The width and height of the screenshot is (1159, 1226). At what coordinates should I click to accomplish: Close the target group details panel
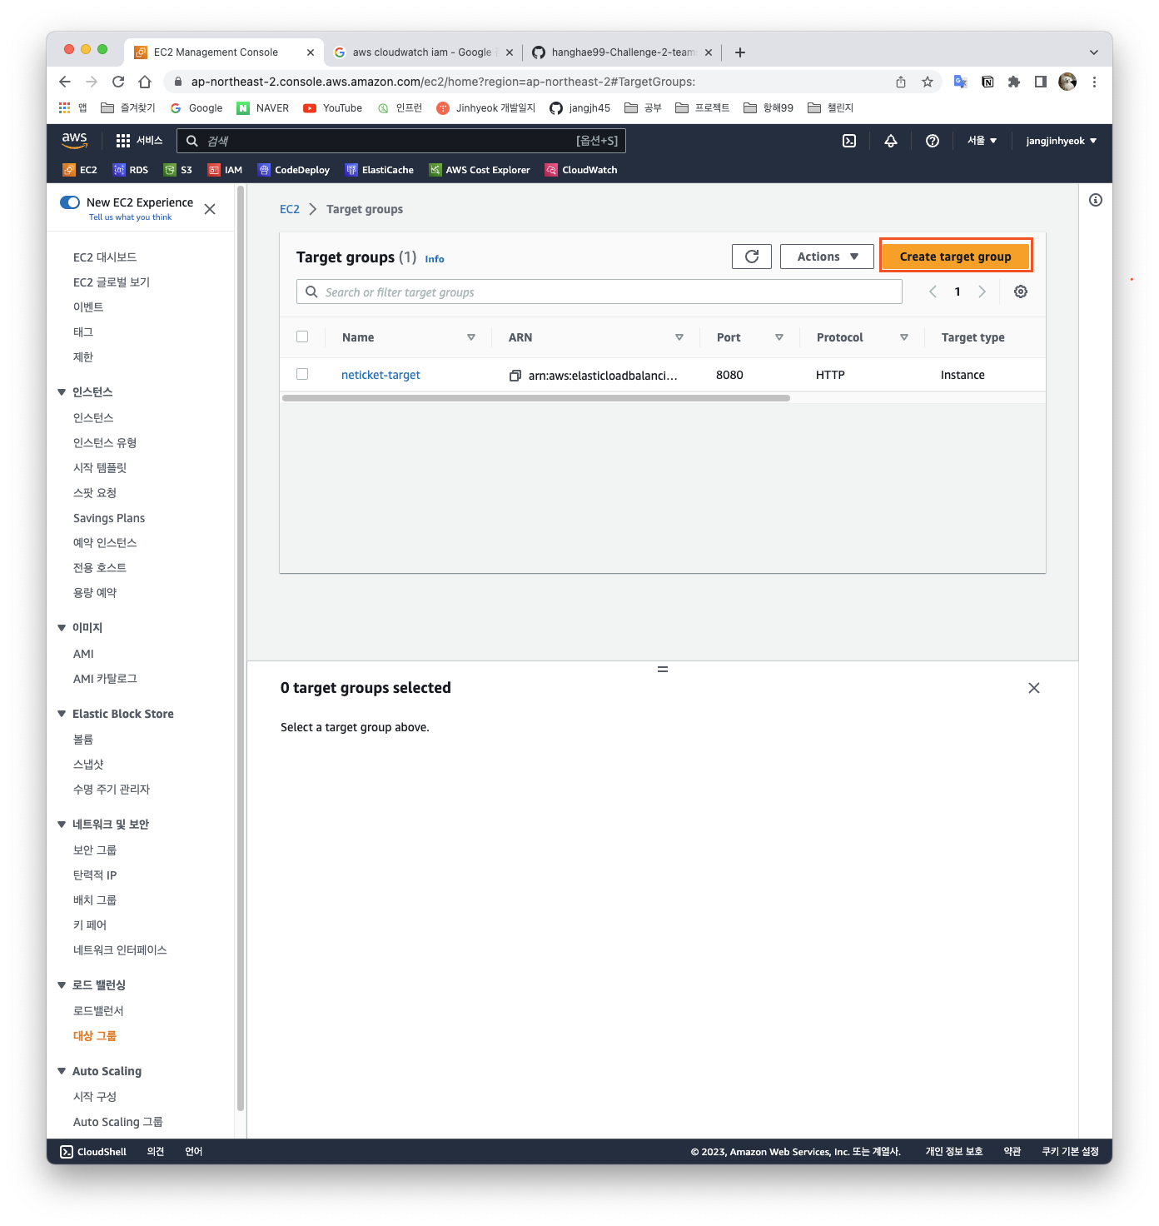[1034, 688]
